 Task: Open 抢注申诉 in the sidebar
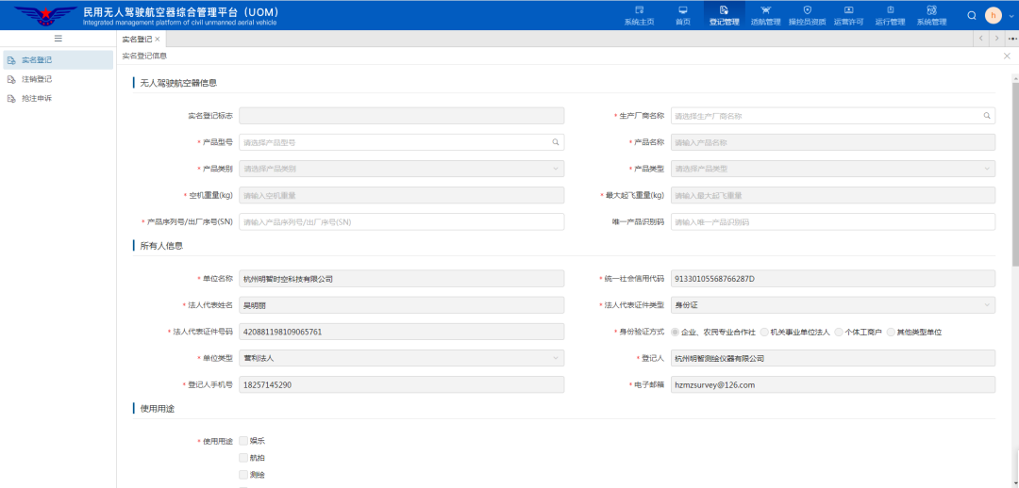coord(58,99)
